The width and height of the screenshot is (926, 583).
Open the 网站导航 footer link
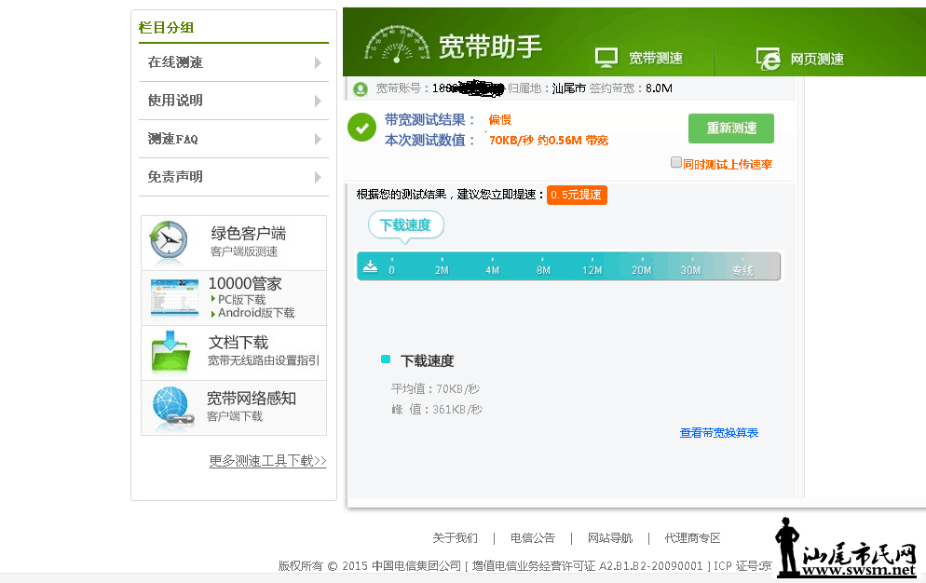pyautogui.click(x=610, y=538)
